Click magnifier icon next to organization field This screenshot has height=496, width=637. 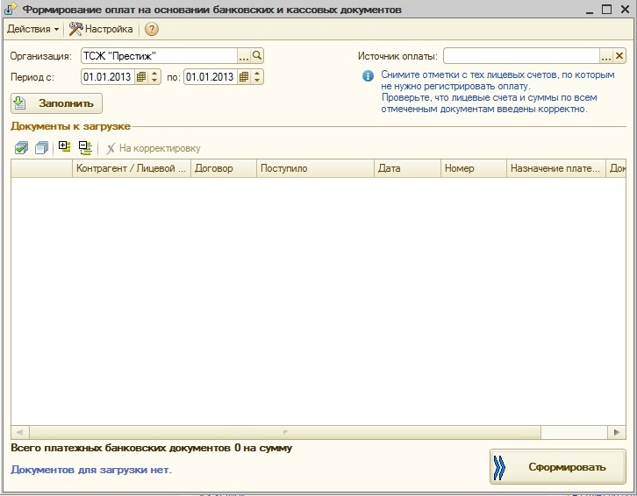coord(258,56)
